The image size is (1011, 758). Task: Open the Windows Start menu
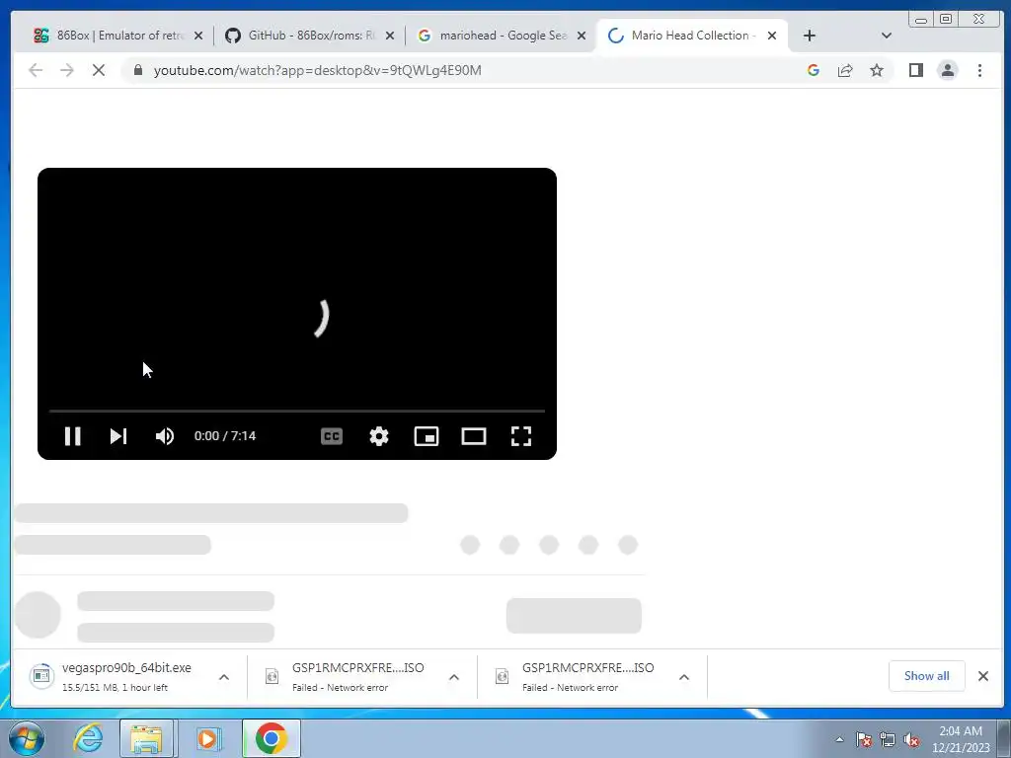pyautogui.click(x=27, y=738)
